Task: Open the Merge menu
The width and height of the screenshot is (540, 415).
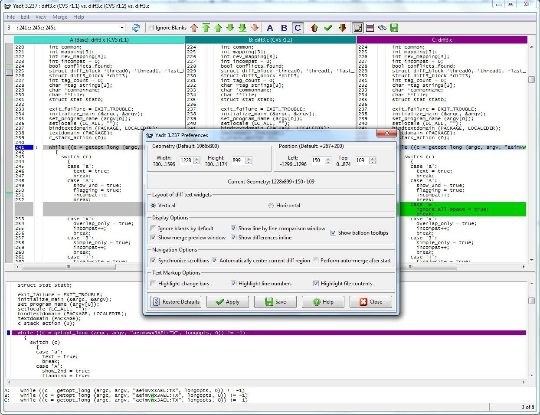Action: [60, 17]
